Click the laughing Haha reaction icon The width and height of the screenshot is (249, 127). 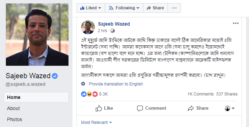[89, 94]
